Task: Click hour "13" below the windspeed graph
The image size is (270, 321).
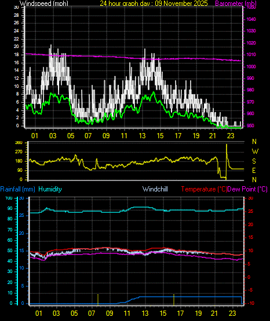Action: pos(142,136)
